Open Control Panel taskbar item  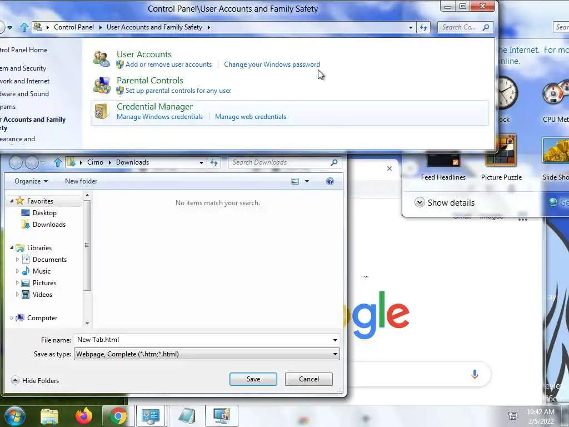click(151, 416)
